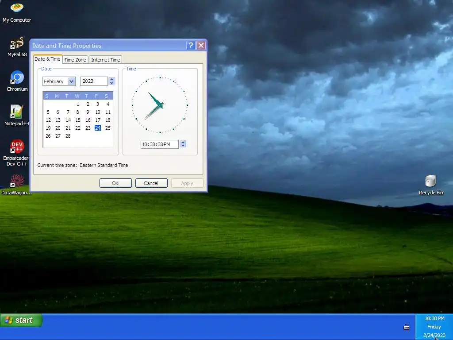453x340 pixels.
Task: Select day 19 in the calendar
Action: click(x=48, y=128)
